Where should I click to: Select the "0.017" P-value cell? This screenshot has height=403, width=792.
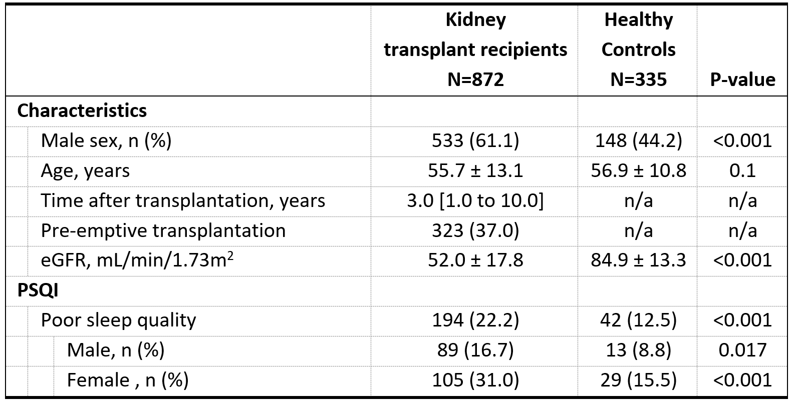pos(742,350)
